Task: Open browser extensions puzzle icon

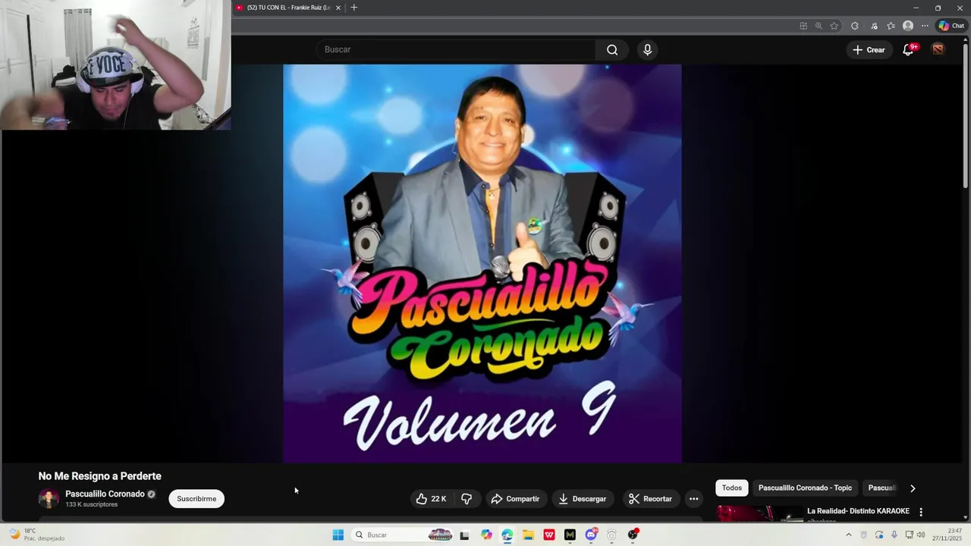Action: tap(855, 26)
